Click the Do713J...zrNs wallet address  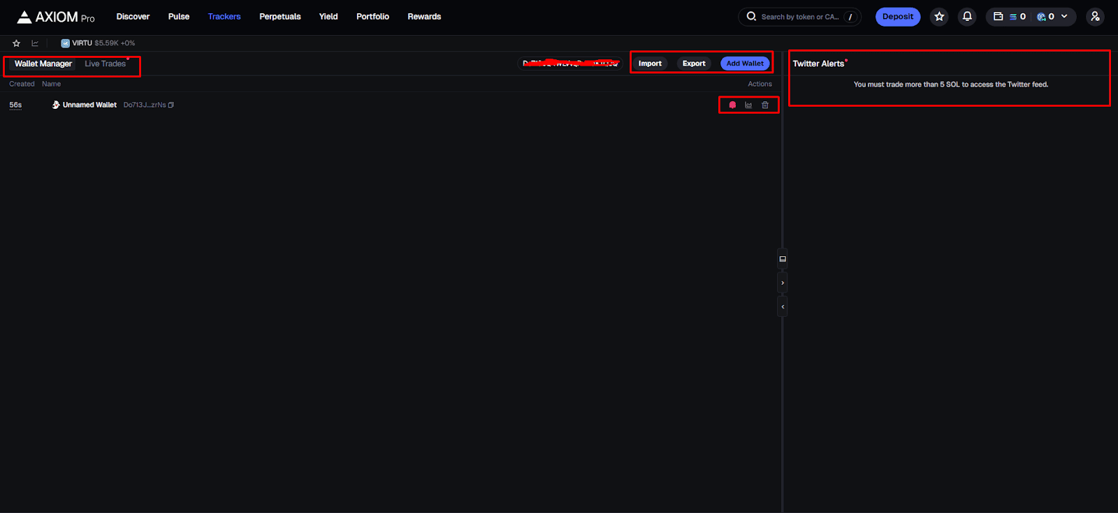[x=145, y=105]
